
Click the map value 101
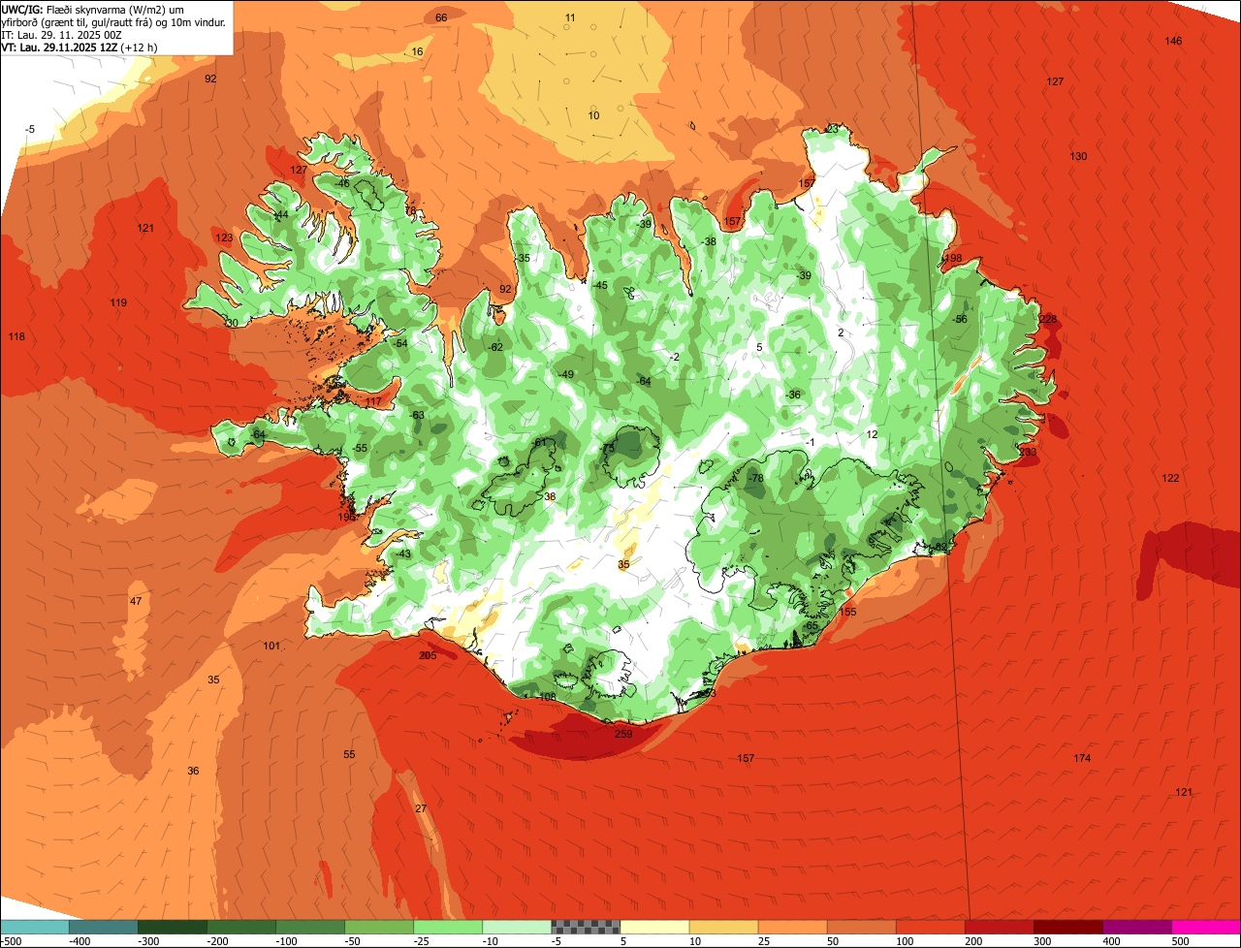click(271, 646)
